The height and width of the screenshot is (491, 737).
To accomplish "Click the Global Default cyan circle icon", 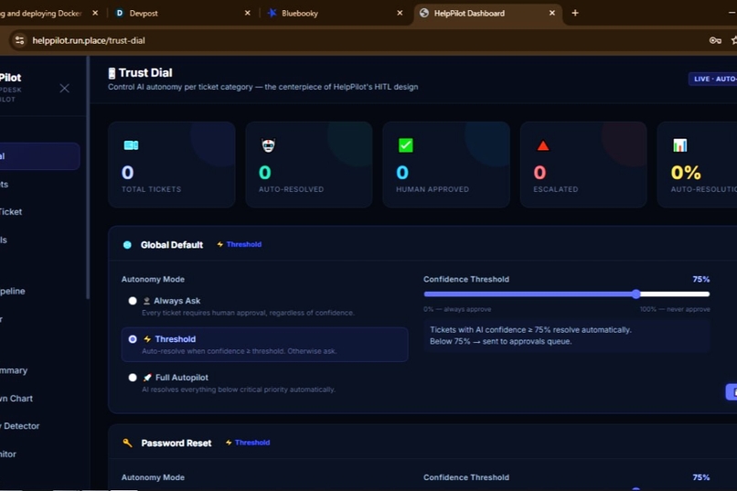I will (x=127, y=245).
